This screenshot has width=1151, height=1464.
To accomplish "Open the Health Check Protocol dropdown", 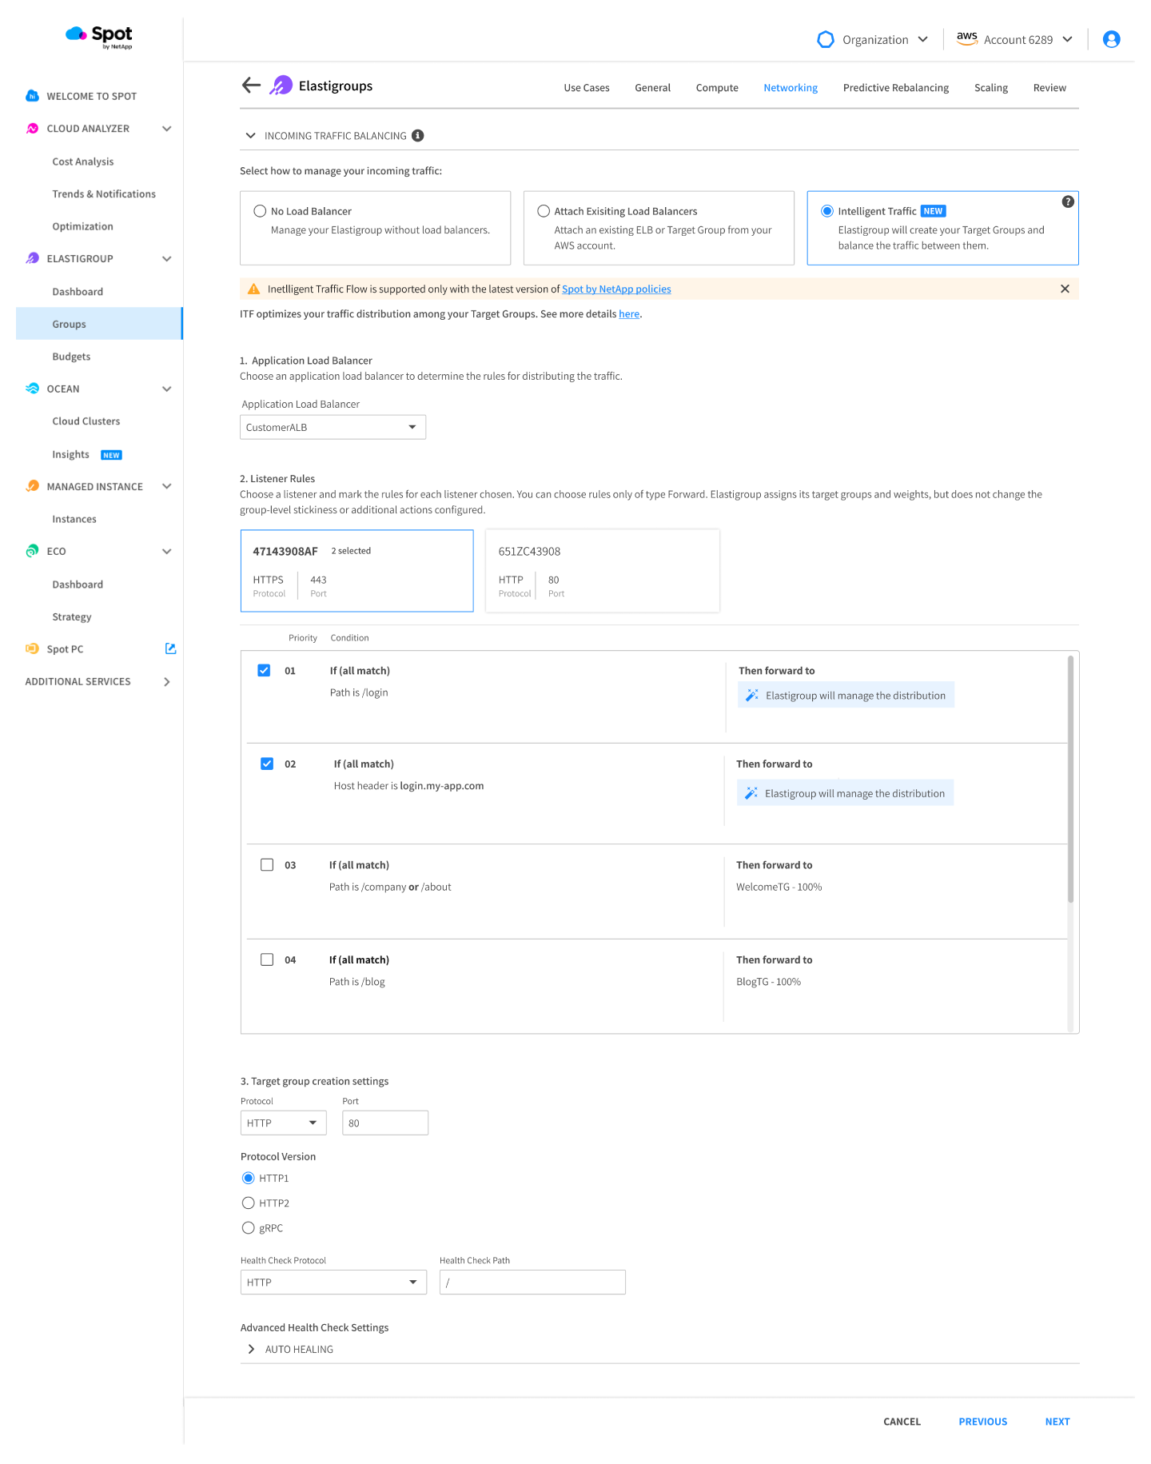I will [x=333, y=1282].
